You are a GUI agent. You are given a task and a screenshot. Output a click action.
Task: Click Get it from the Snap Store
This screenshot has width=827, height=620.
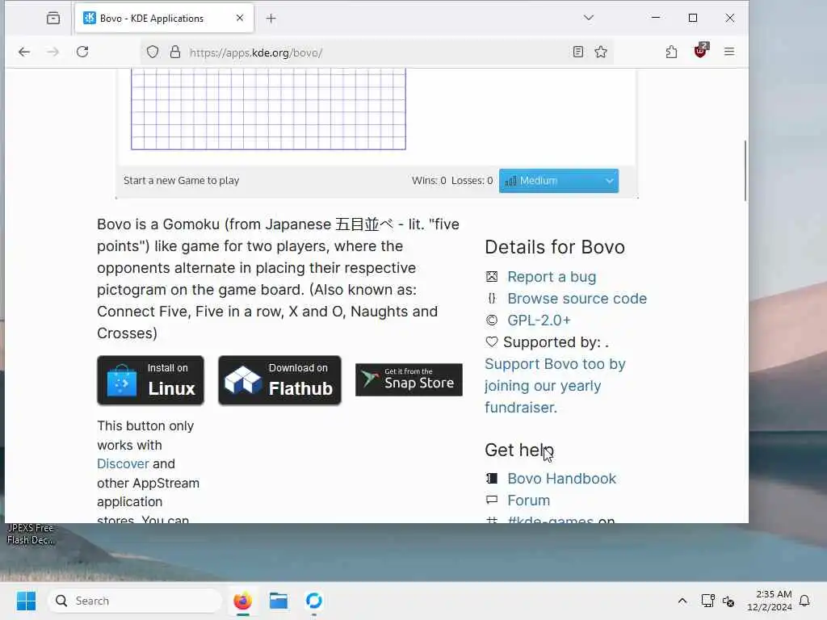click(x=409, y=379)
